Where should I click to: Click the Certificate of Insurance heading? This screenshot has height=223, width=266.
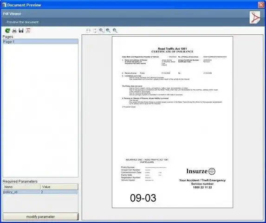tap(172, 52)
